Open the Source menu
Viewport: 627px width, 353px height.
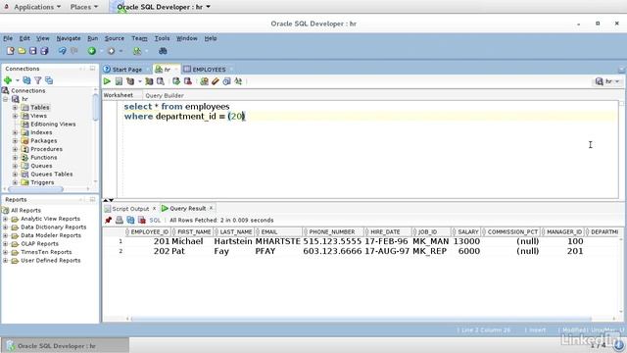click(115, 38)
